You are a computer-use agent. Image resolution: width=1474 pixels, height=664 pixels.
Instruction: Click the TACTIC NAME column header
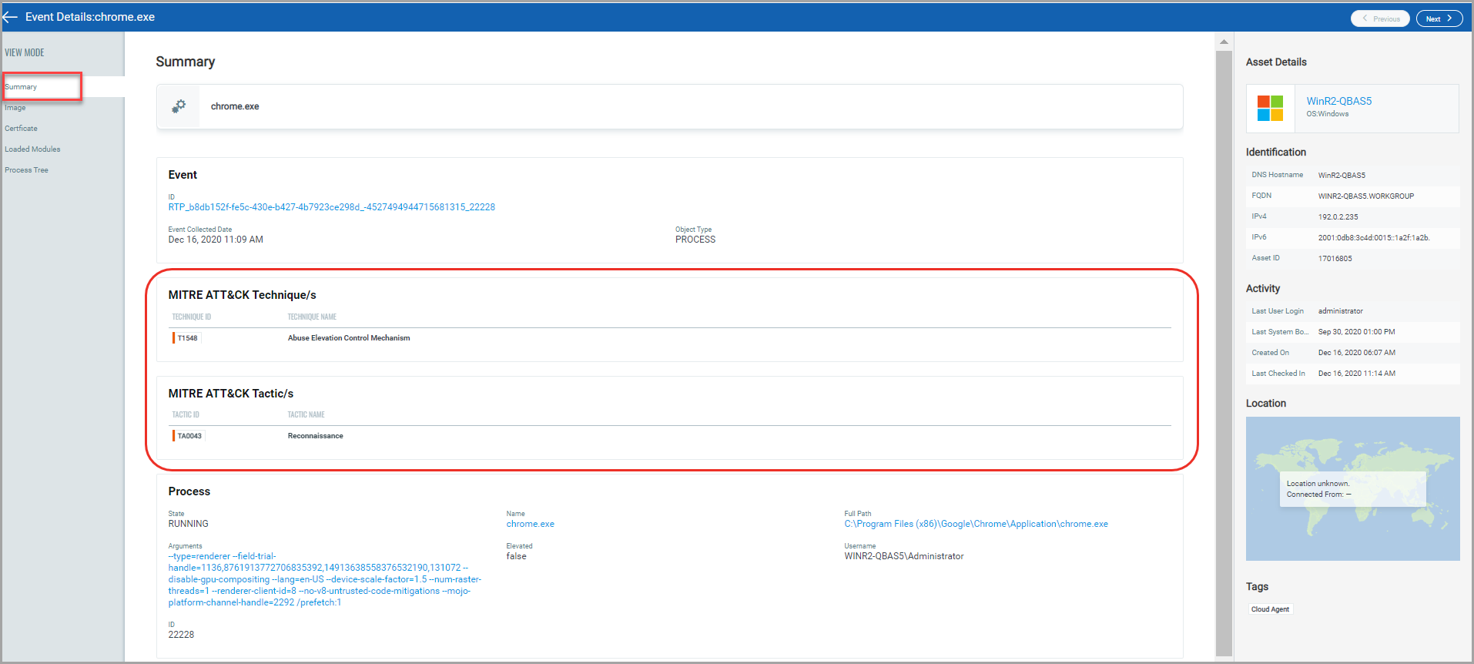pos(306,415)
